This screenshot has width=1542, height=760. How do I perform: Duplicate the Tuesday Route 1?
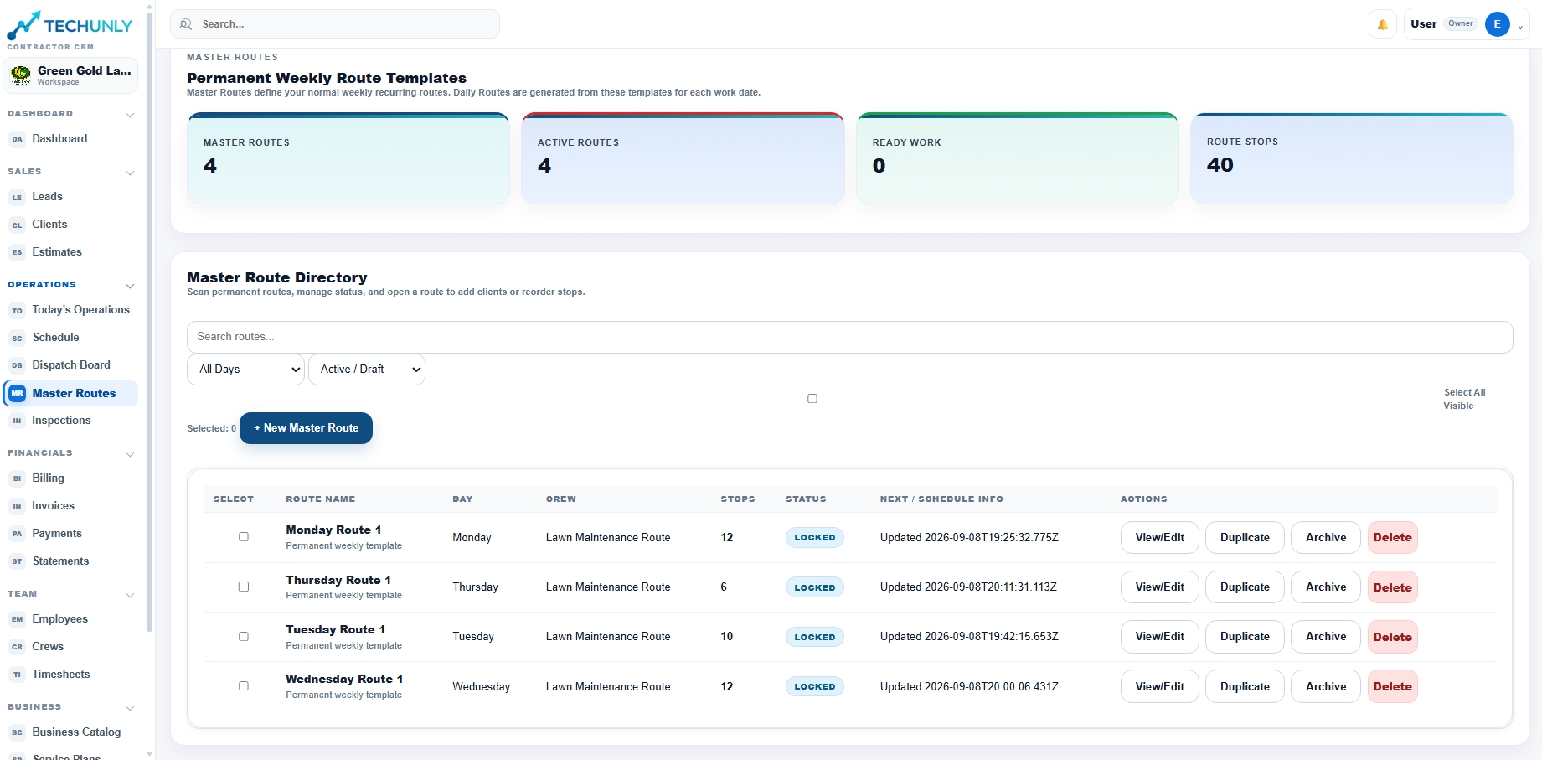pyautogui.click(x=1245, y=637)
